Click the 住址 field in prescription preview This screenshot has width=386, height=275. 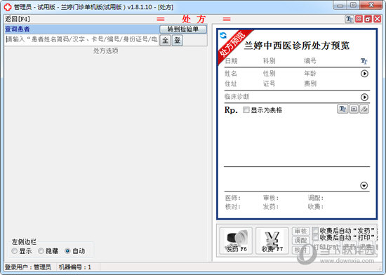point(231,83)
